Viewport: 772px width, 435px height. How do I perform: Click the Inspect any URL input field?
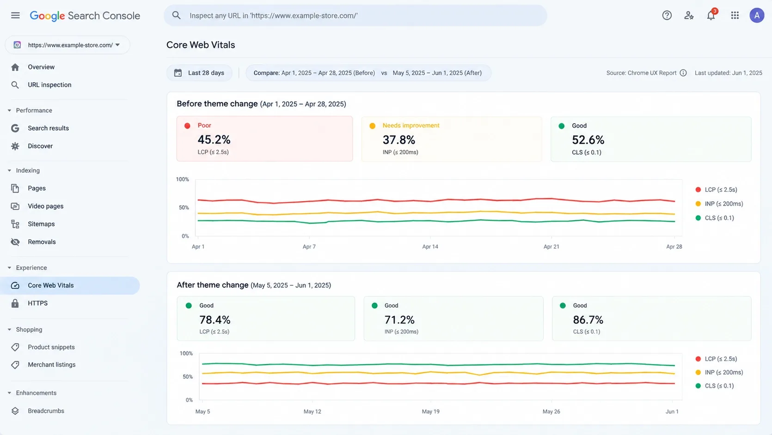click(355, 15)
